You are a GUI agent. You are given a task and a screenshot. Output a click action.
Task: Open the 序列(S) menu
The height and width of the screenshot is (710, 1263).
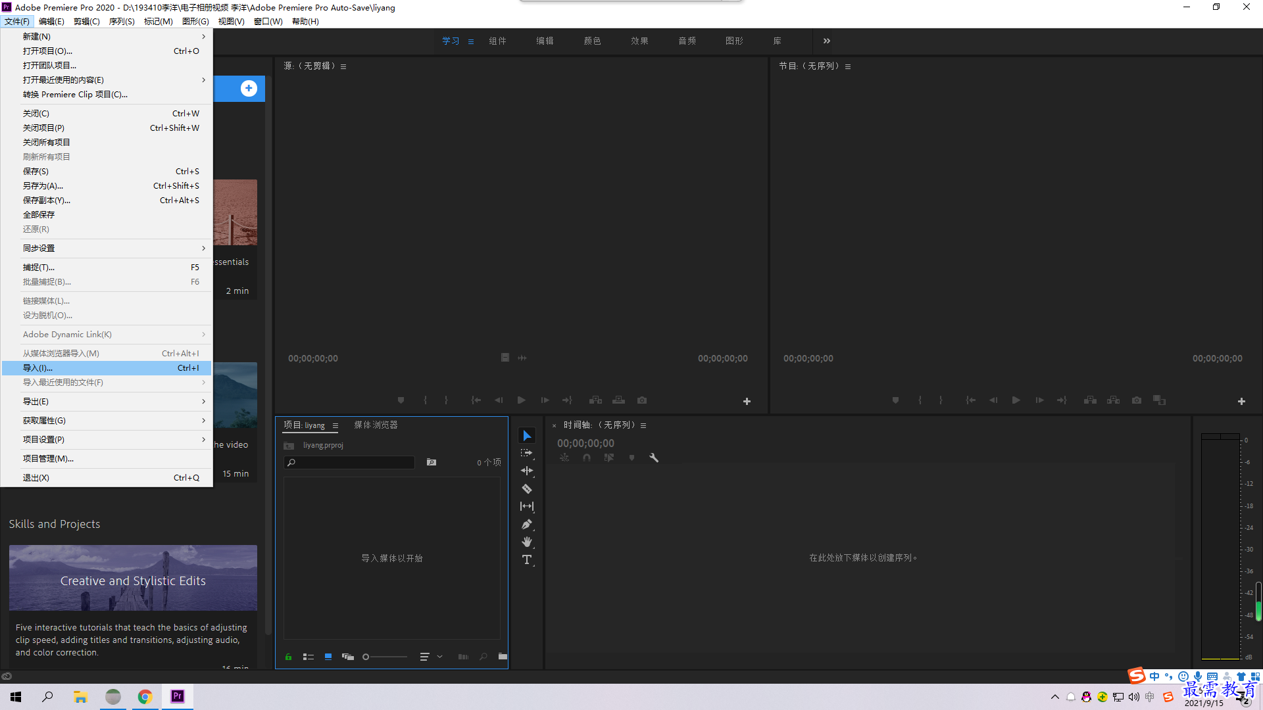click(x=122, y=21)
